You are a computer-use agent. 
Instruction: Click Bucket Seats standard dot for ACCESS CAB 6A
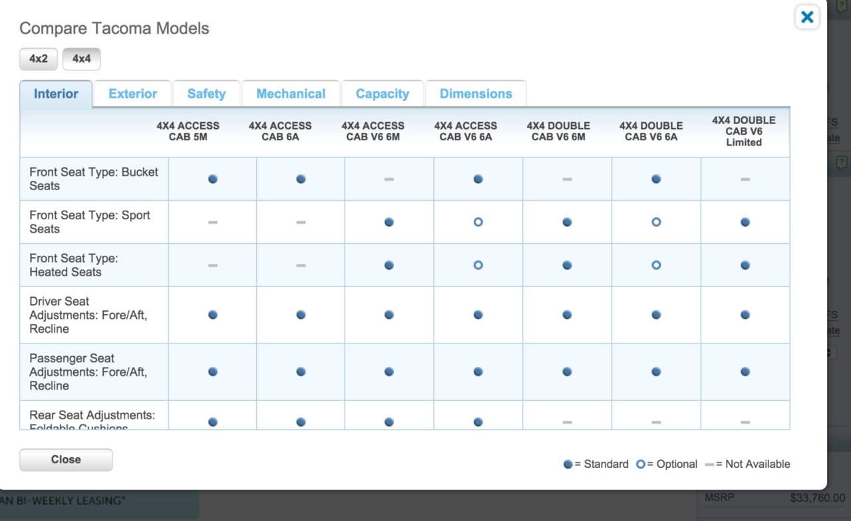click(x=301, y=179)
